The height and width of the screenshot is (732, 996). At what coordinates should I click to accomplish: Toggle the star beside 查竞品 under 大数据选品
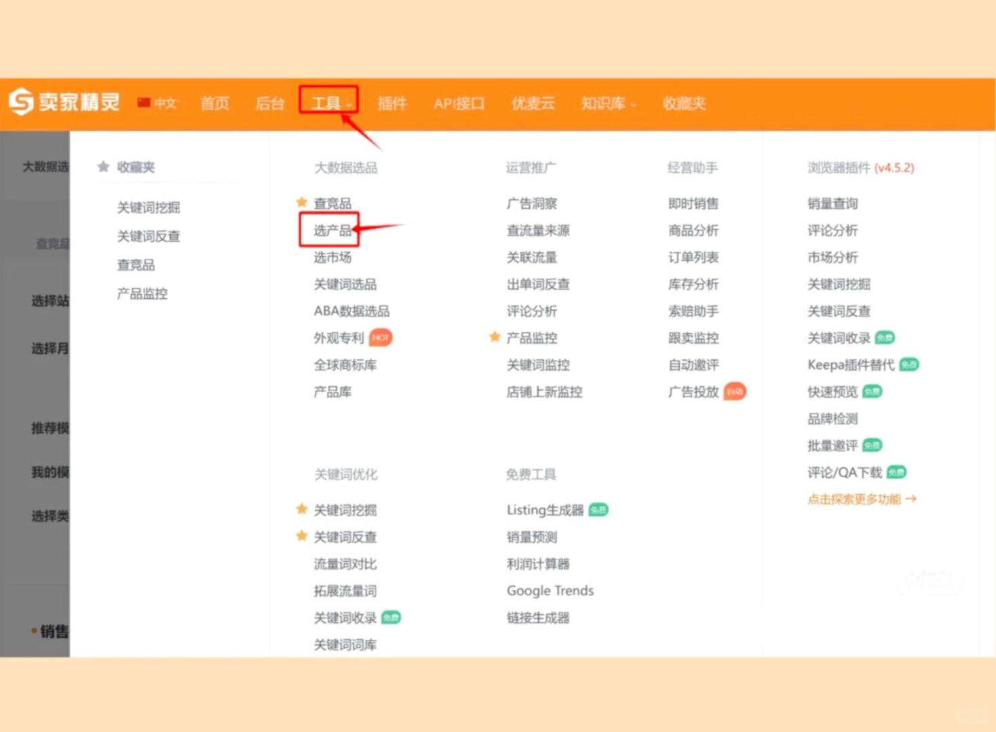(302, 202)
